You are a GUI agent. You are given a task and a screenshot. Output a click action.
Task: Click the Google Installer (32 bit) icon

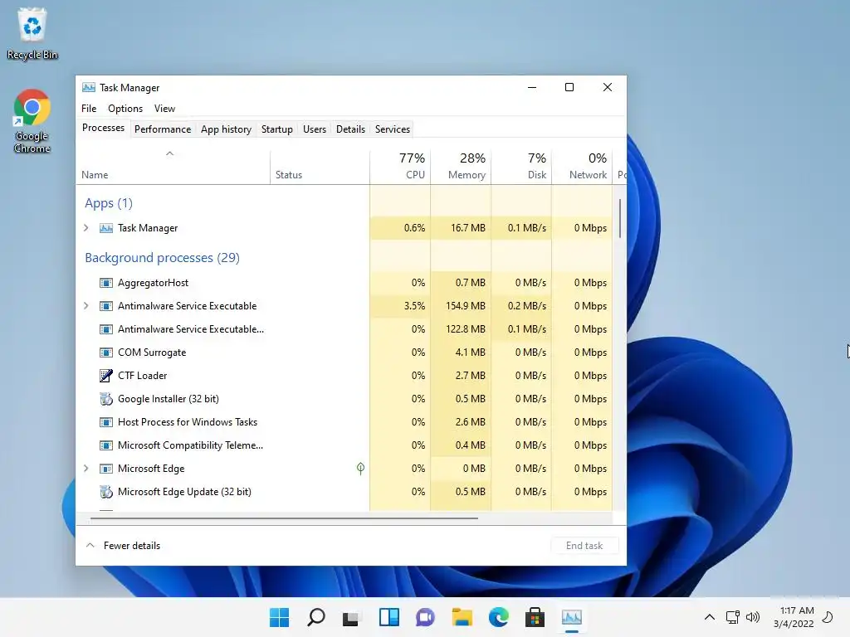pos(106,399)
